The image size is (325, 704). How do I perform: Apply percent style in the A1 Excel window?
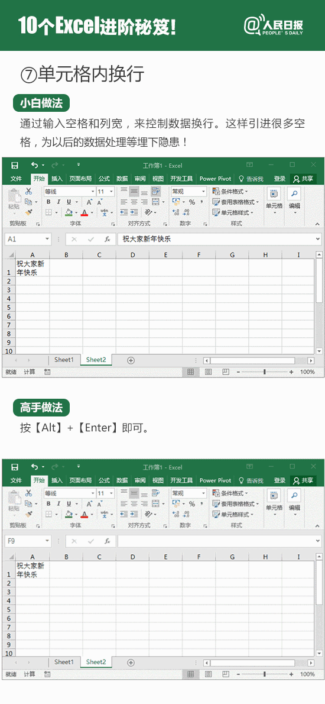[x=192, y=202]
